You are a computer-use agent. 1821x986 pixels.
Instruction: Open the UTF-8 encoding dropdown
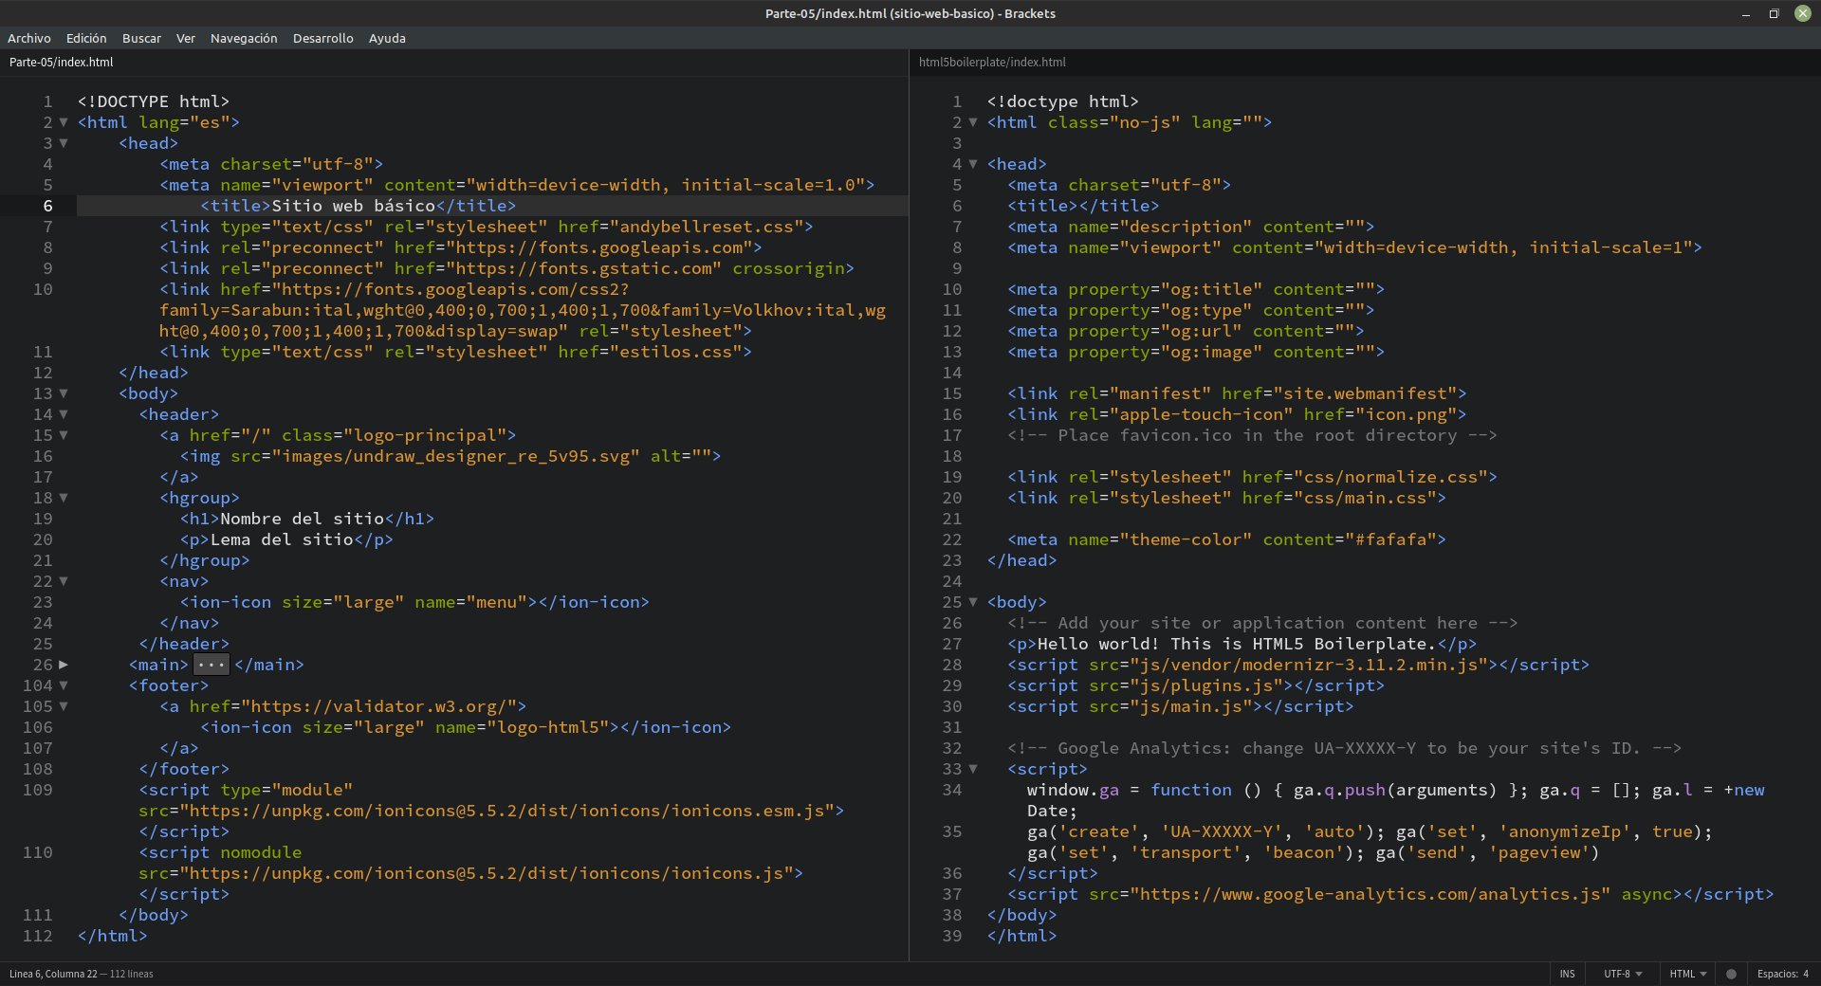1622,974
